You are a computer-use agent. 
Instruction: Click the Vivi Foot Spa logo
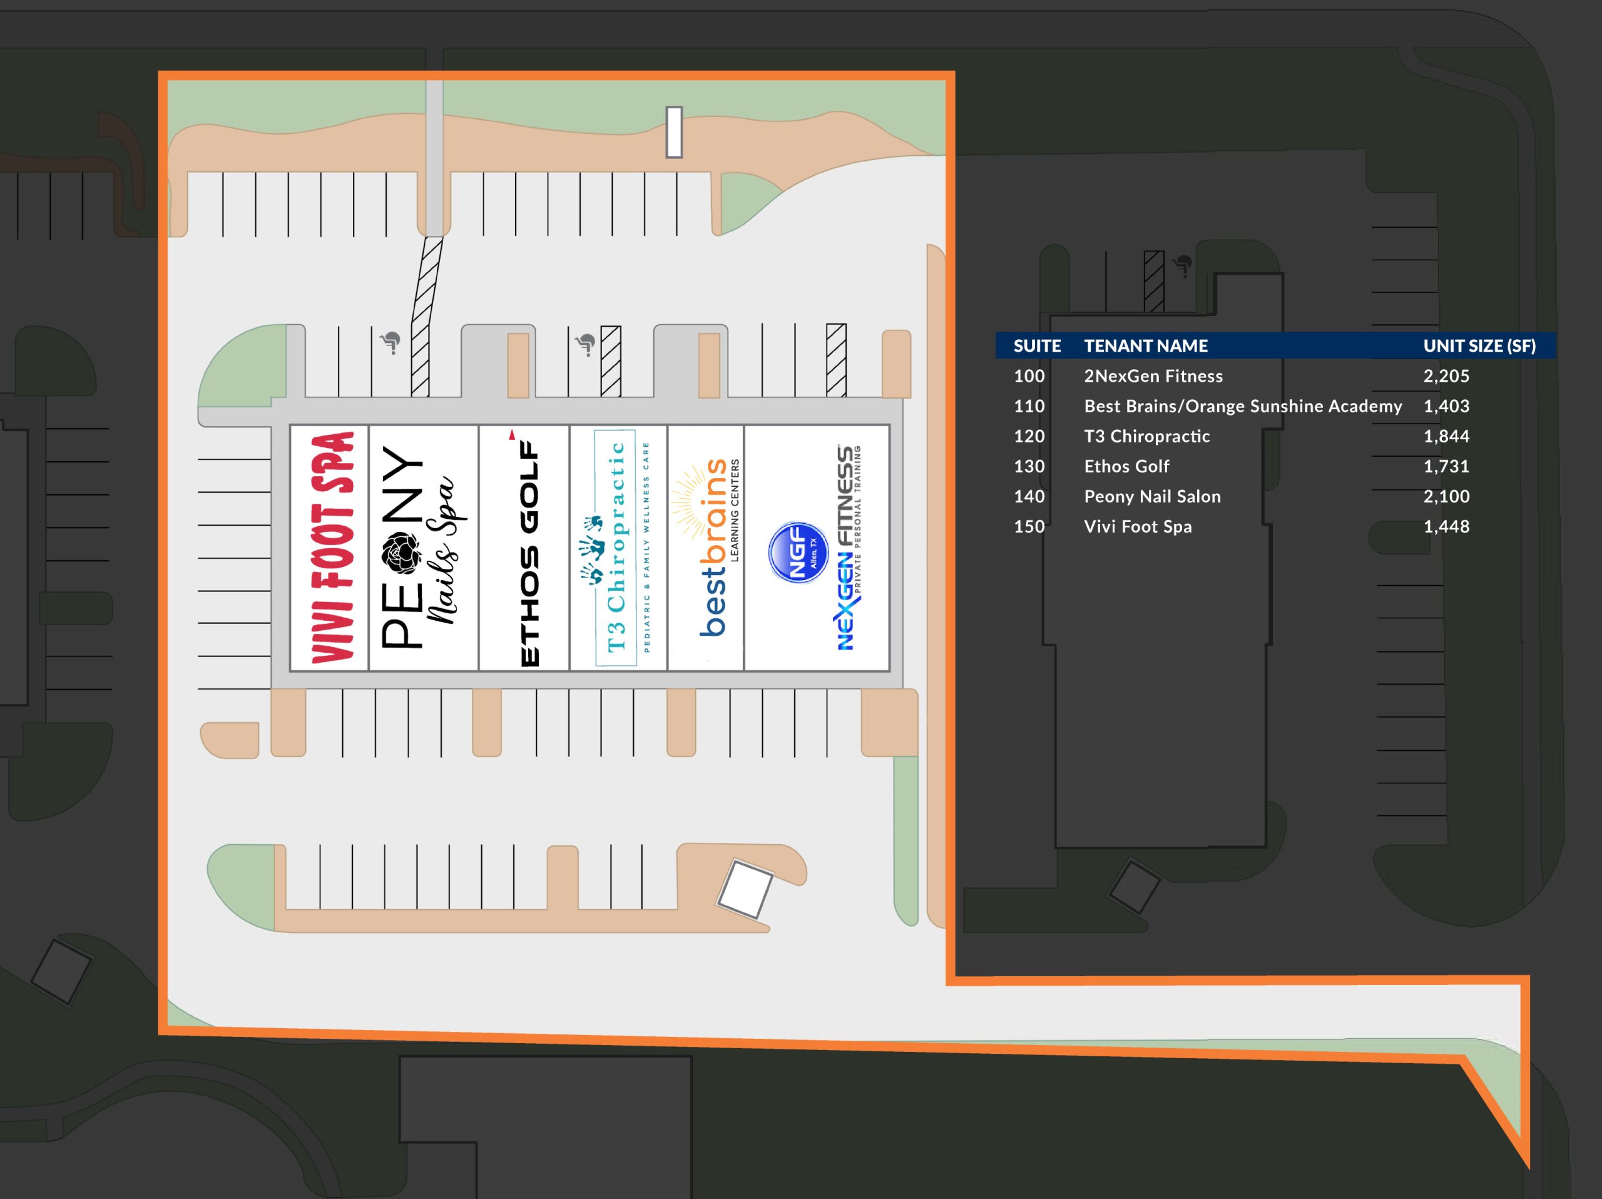[x=332, y=548]
